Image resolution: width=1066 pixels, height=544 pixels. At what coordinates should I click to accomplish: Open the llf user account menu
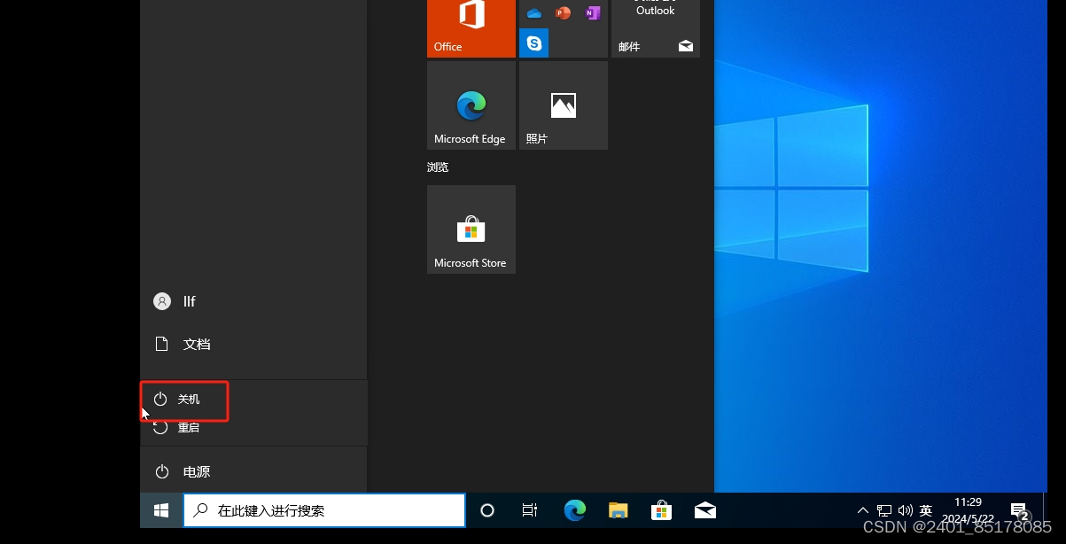pyautogui.click(x=253, y=301)
